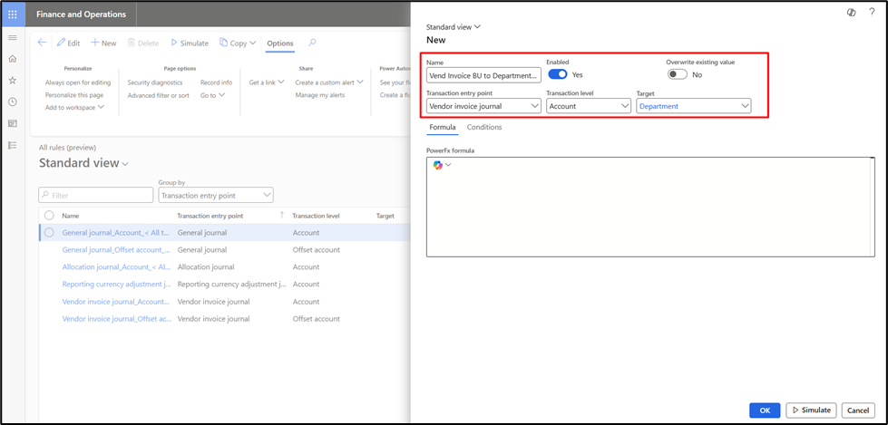Turn off the Enabled toggle
Image resolution: width=888 pixels, height=425 pixels.
(x=558, y=74)
